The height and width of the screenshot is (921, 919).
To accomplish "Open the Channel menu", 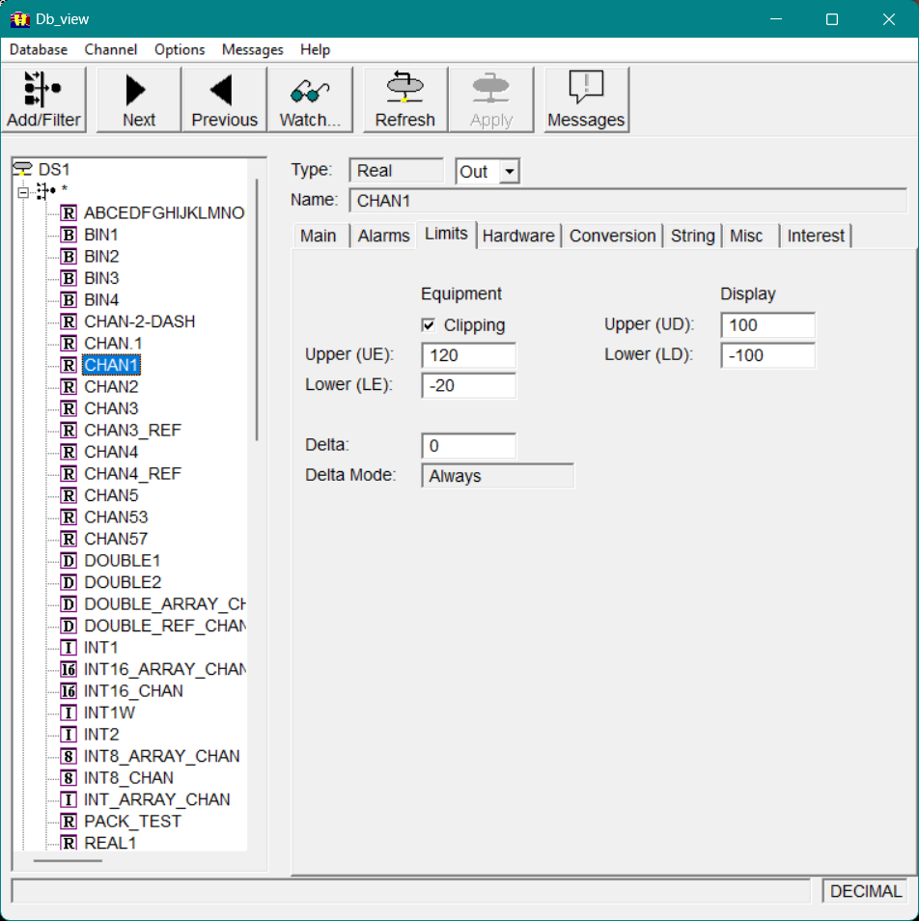I will [110, 49].
